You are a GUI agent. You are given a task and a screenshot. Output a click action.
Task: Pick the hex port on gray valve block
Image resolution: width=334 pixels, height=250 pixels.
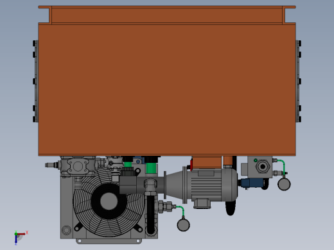coord(263,167)
